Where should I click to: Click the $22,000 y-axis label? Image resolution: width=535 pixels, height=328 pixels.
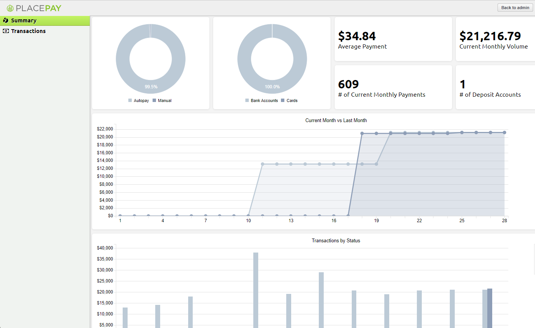tap(105, 129)
